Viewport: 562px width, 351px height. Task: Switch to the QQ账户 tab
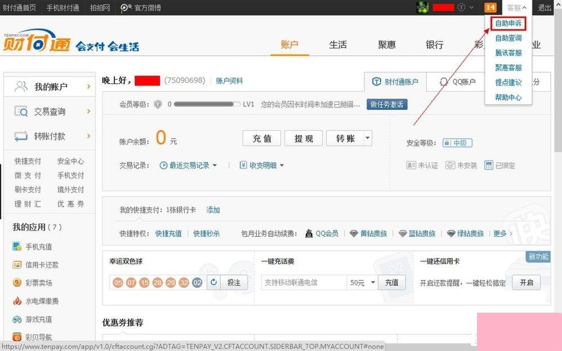tap(457, 82)
